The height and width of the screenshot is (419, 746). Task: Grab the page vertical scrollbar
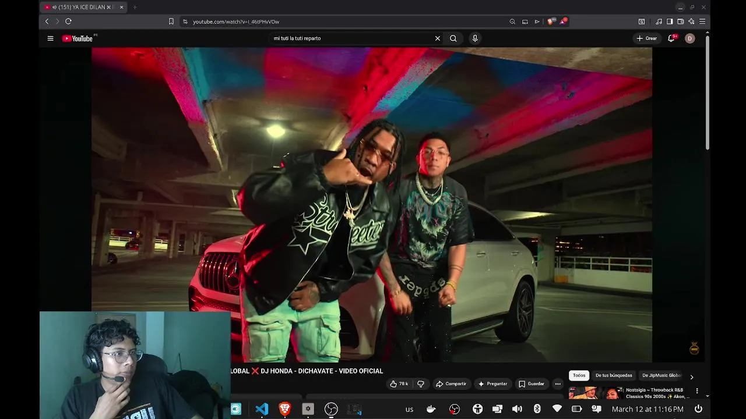click(x=708, y=93)
